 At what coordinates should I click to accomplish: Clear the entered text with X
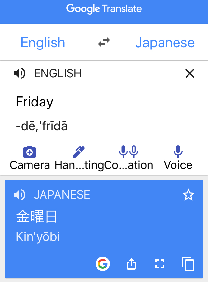click(190, 73)
